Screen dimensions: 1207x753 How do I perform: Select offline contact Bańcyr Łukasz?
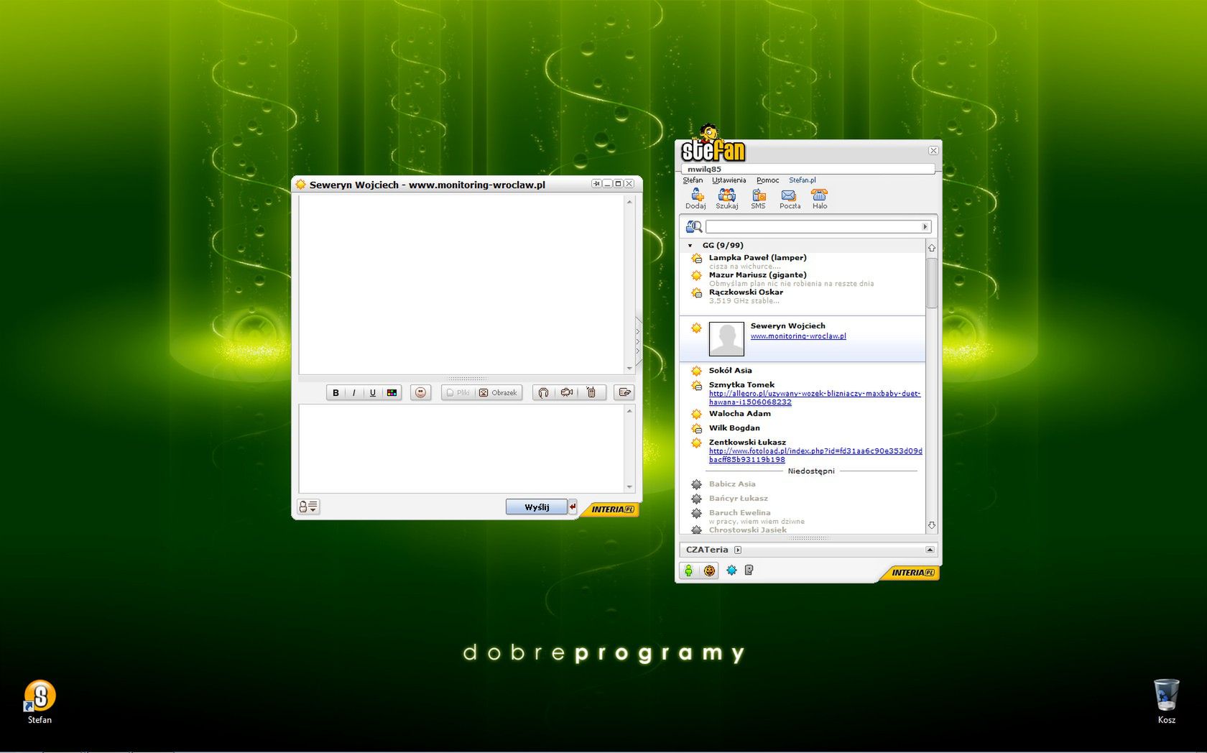tap(738, 499)
